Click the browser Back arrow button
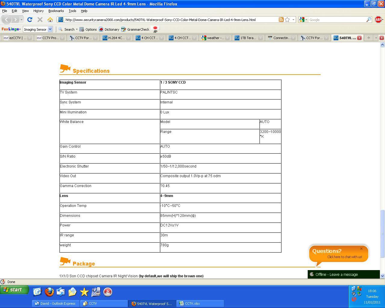Image resolution: width=385 pixels, height=308 pixels. click(x=7, y=20)
